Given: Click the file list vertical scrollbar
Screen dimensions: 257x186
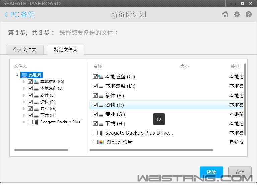Looking at the screenshot, I should [245, 99].
